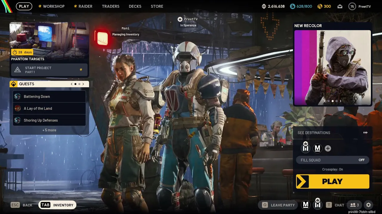The height and width of the screenshot is (214, 382).
Task: Click LEAVE PARTY button
Action: (278, 205)
